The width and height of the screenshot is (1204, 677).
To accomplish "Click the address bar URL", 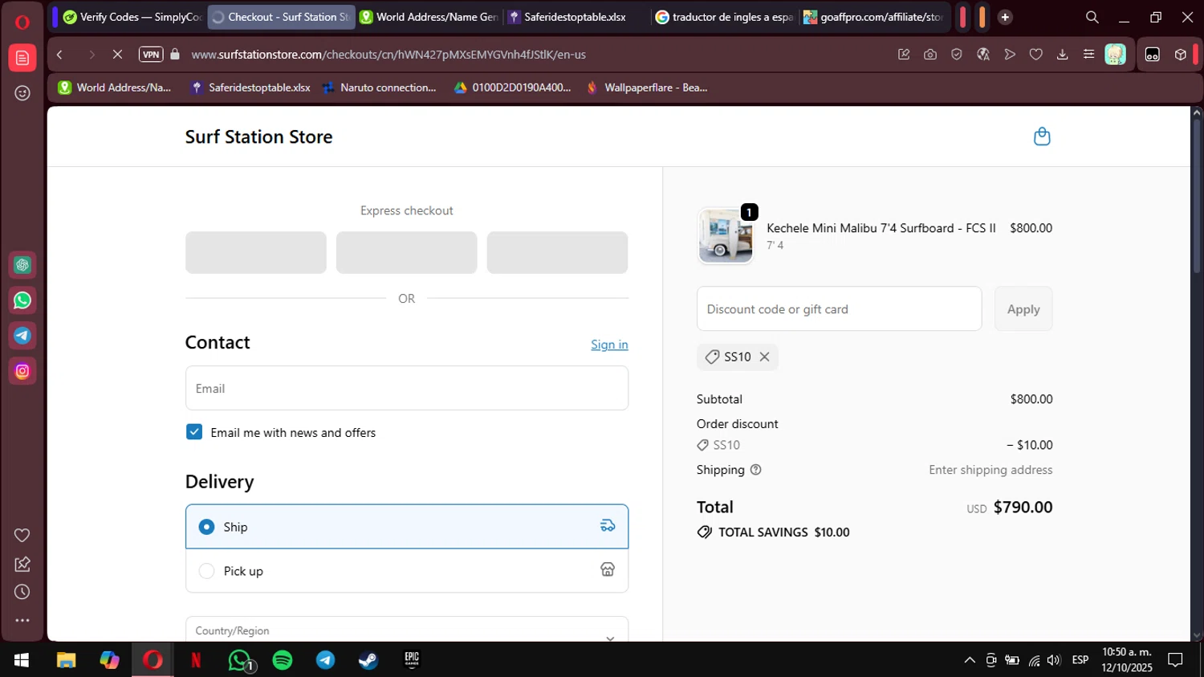I will pos(388,55).
